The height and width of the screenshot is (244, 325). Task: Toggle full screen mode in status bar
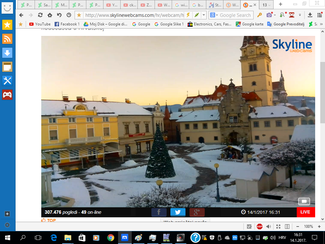(x=278, y=227)
